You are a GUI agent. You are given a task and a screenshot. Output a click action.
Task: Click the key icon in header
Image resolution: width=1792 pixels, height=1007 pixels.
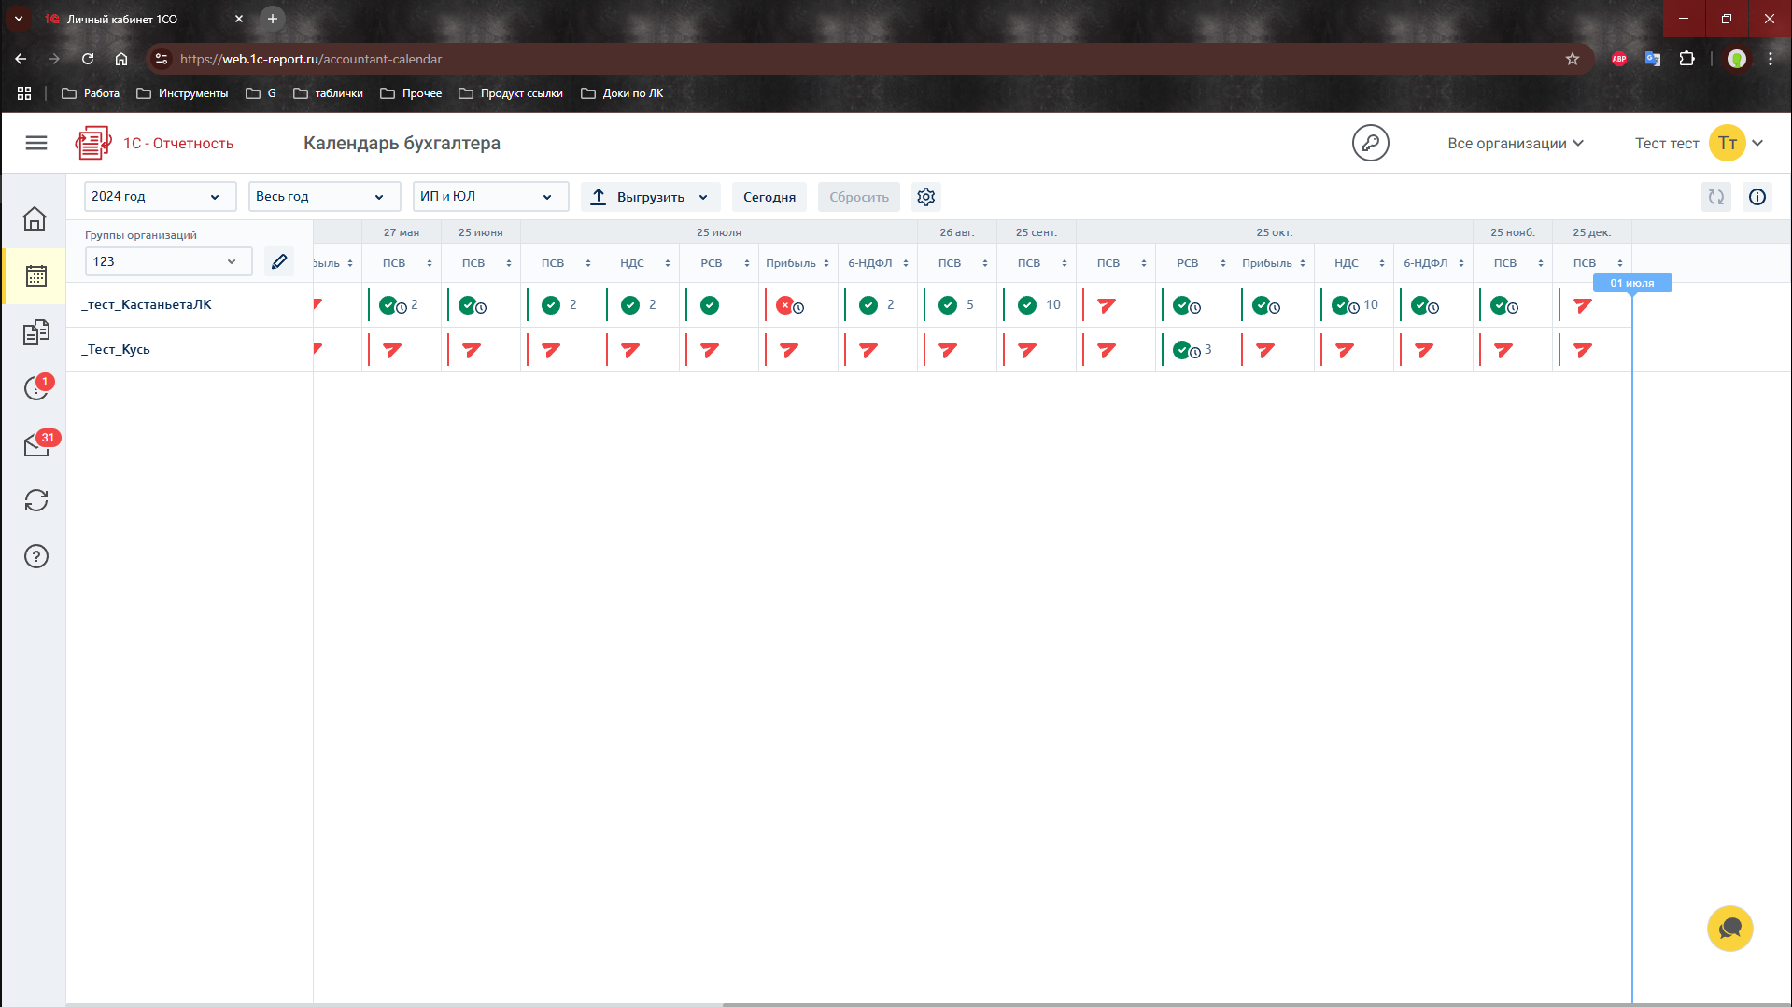1370,143
